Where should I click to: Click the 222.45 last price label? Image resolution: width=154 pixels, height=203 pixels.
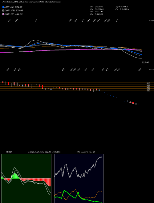pyautogui.click(x=145, y=62)
